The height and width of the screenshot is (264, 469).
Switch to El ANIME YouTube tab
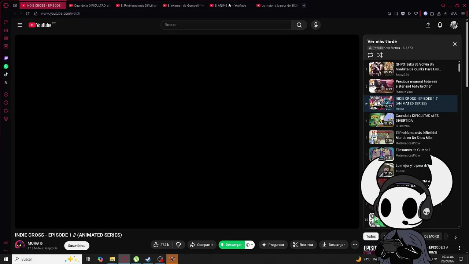(230, 5)
